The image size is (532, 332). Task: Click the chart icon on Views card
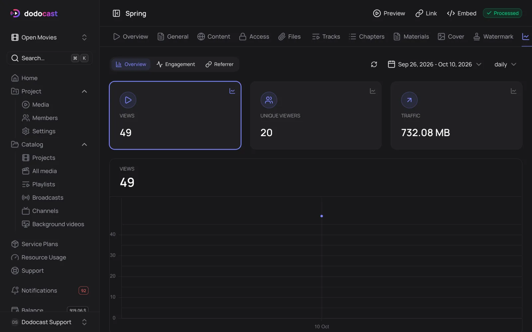coord(232,91)
